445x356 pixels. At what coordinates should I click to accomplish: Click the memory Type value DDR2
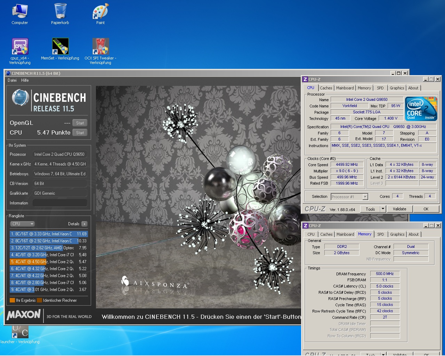[x=342, y=247]
